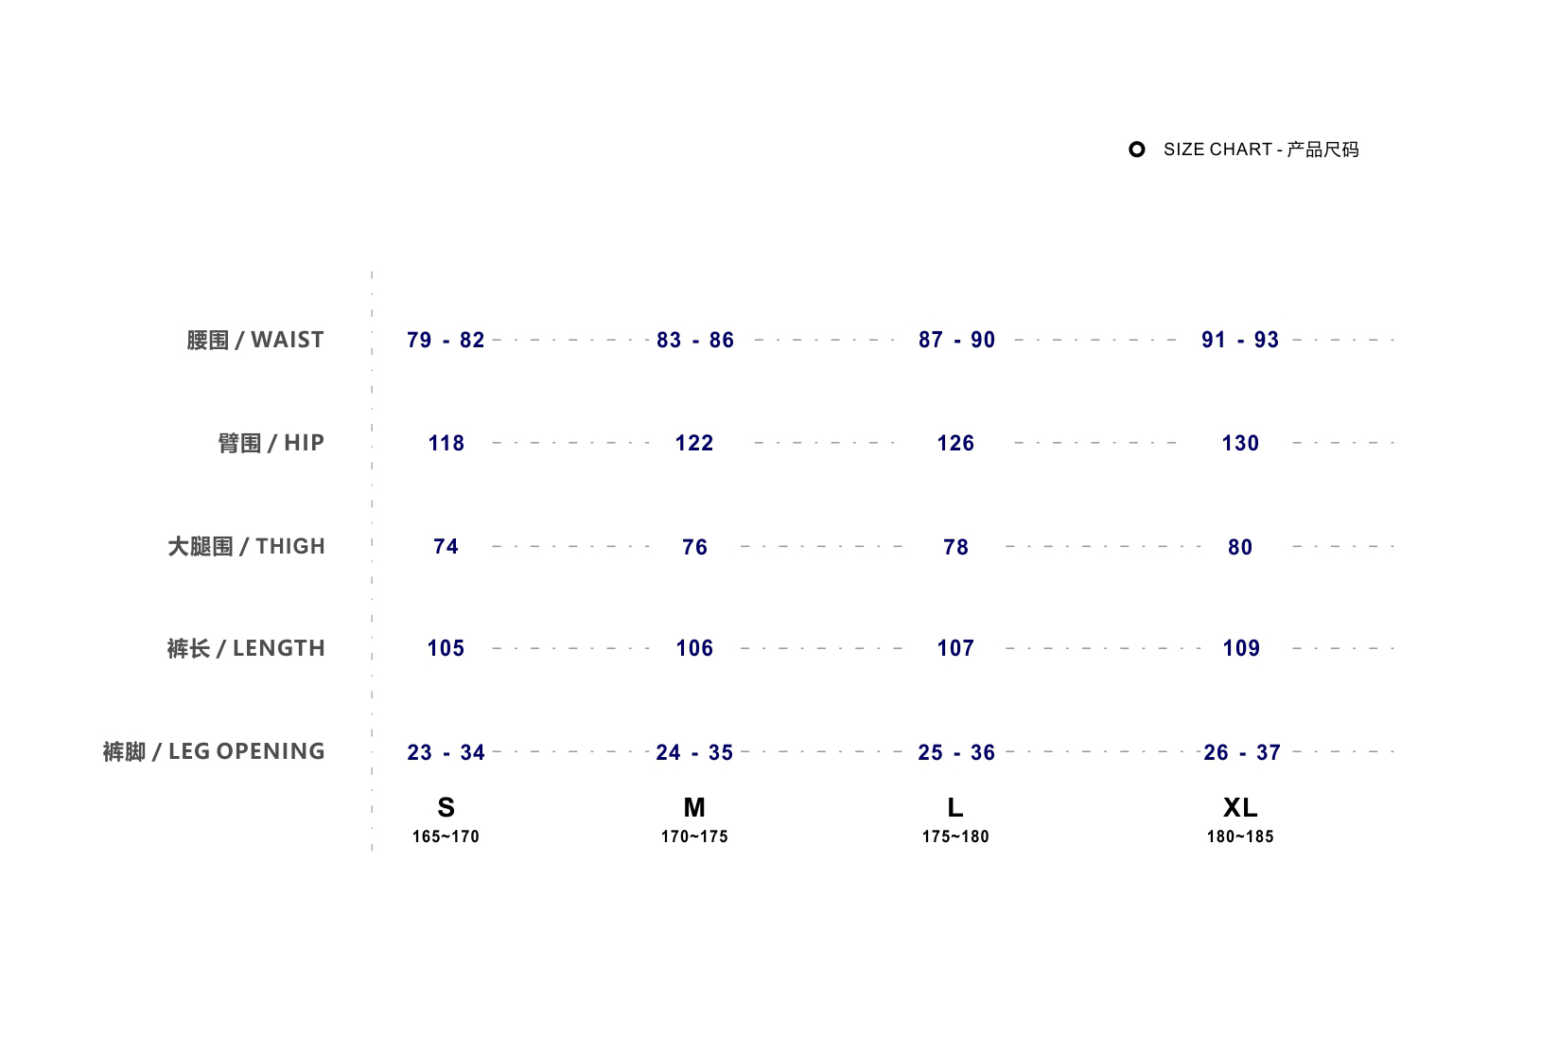Click the SIZE CHART title text

coord(1260,150)
